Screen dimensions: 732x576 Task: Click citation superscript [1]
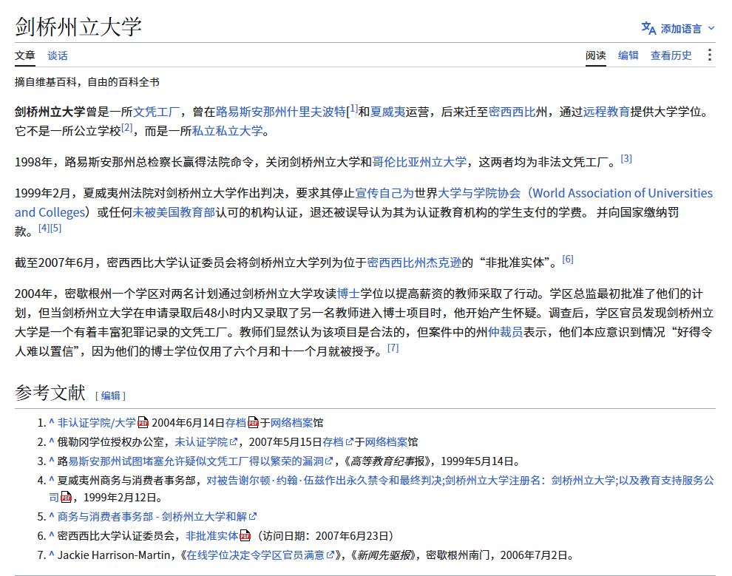(354, 109)
